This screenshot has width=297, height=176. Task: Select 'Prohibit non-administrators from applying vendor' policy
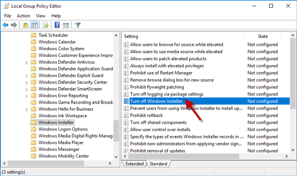[186, 144]
